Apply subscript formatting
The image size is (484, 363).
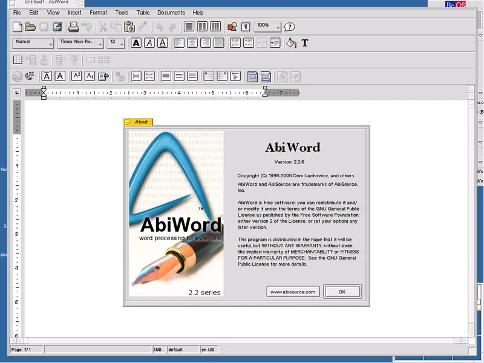coord(90,76)
